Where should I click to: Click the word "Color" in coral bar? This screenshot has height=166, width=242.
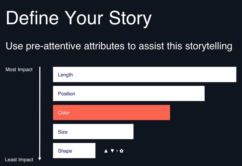tap(64, 113)
